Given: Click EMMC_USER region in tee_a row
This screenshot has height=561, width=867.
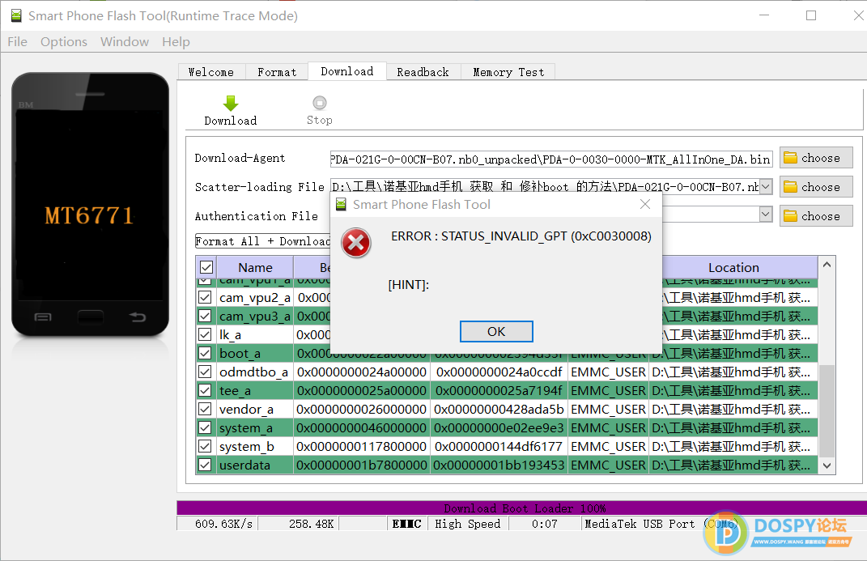Looking at the screenshot, I should pos(608,390).
